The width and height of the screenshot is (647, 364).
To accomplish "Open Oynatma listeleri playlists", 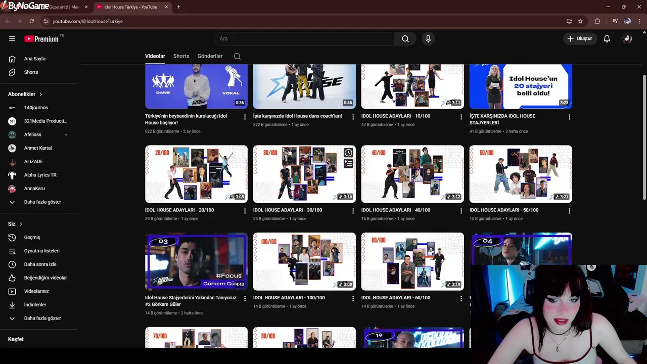I will 40,251.
